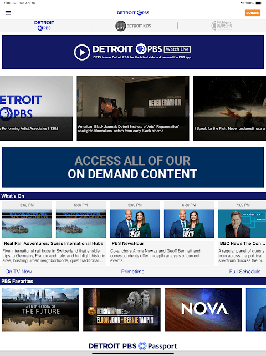Open the Full Schedule link

coord(245,272)
